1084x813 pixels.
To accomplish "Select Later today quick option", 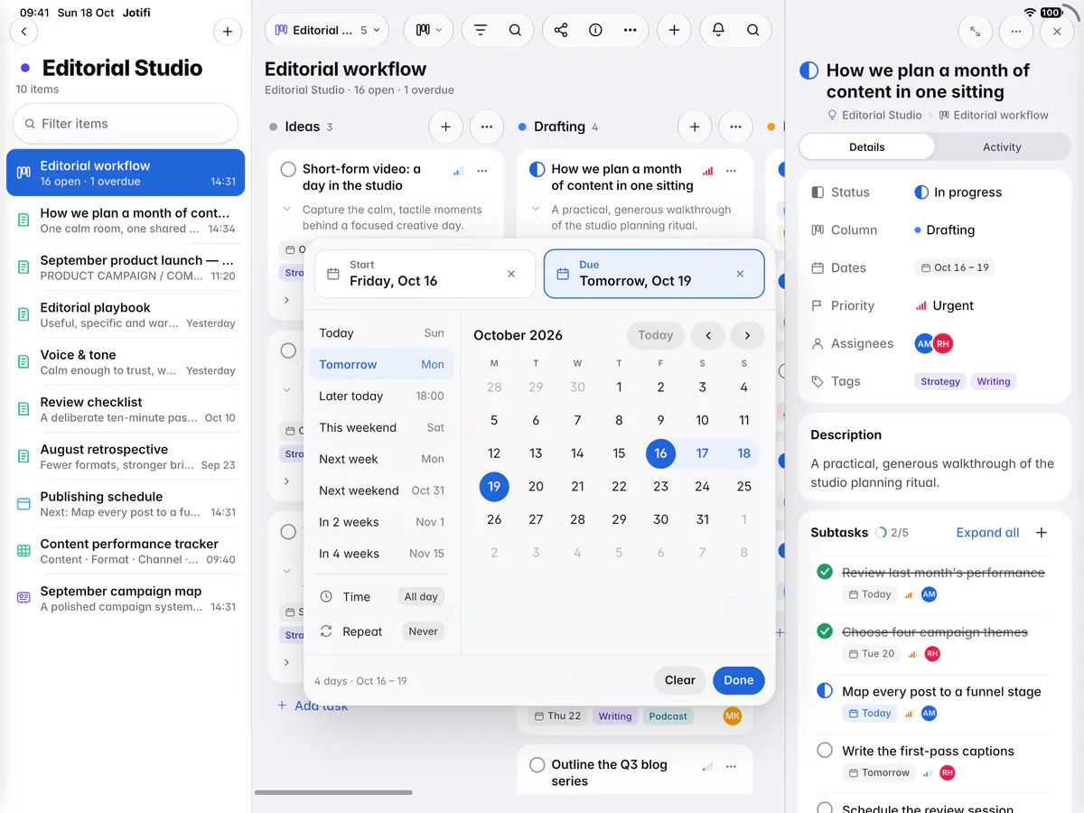I will 381,397.
